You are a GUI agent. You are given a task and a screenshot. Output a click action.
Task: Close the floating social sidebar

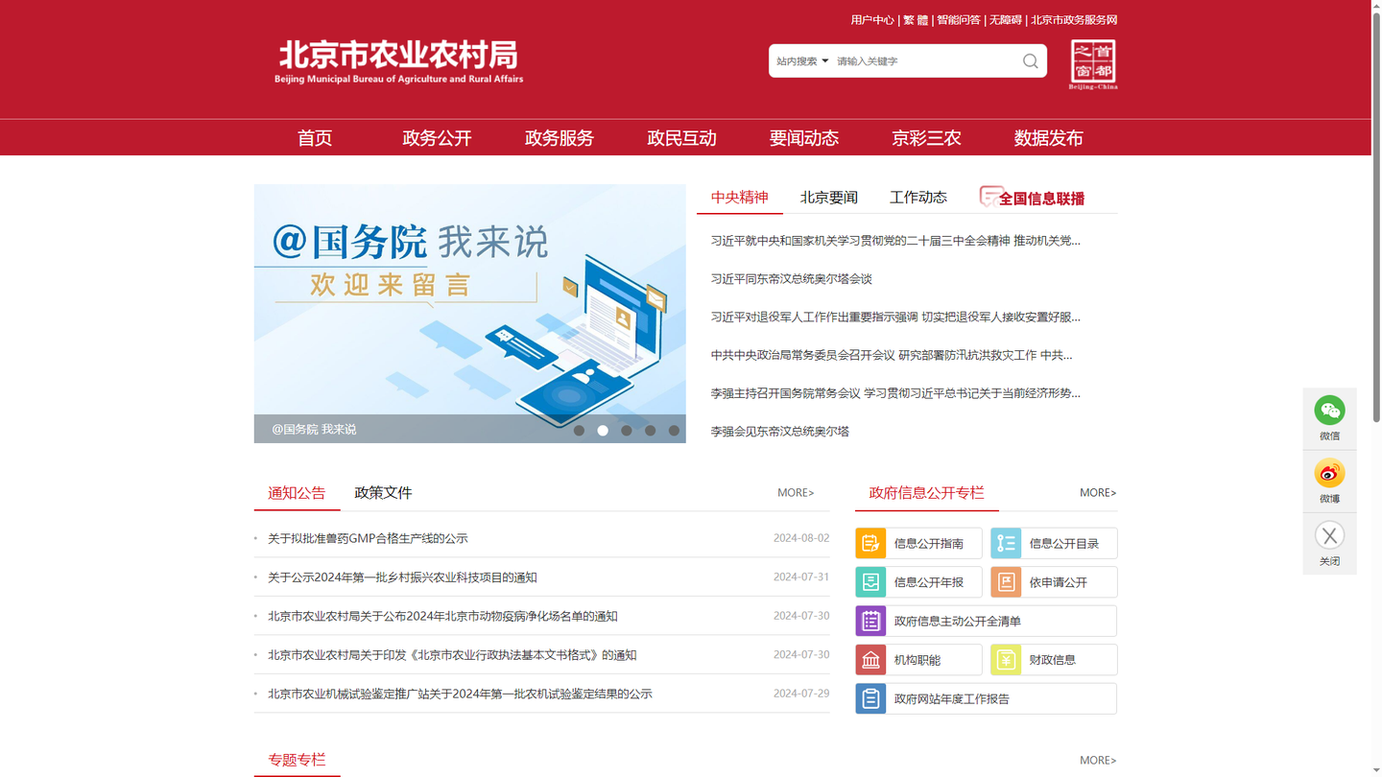point(1329,535)
